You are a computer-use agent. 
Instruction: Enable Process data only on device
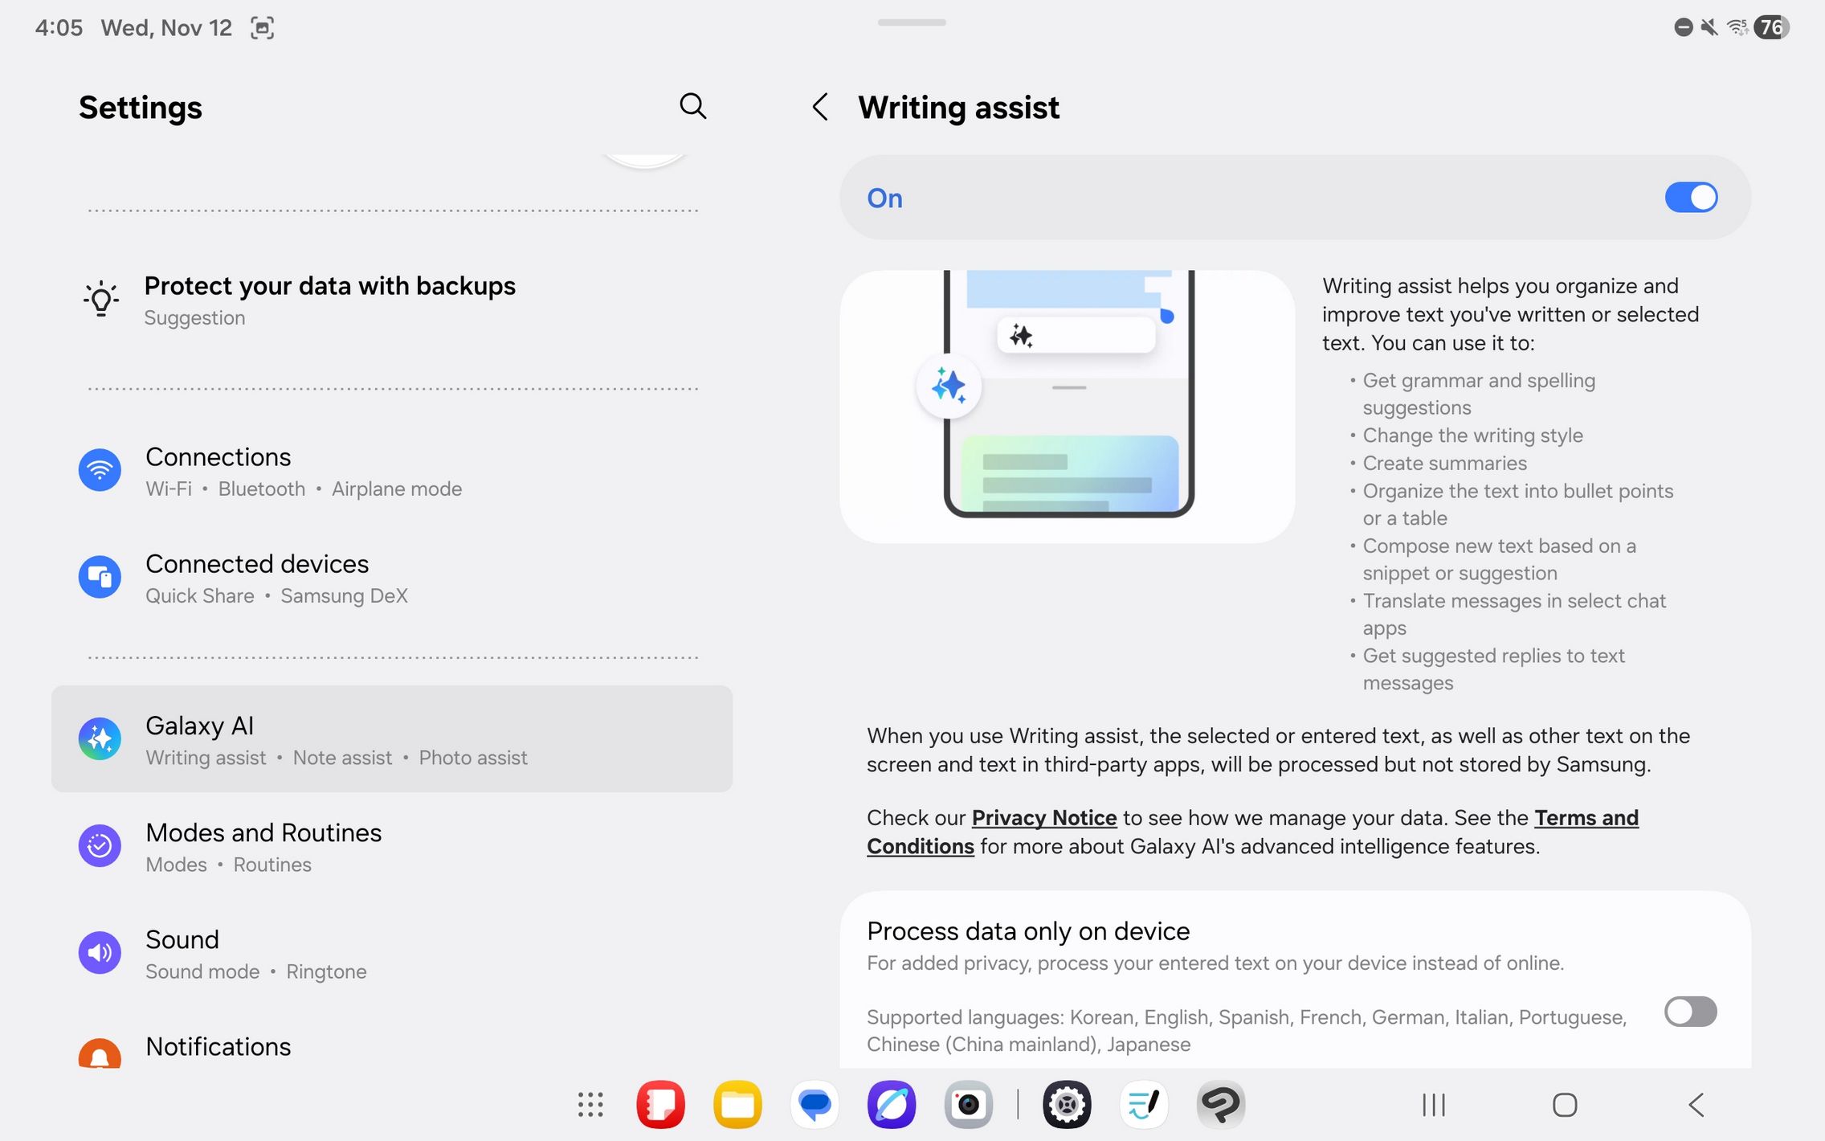pos(1690,1012)
